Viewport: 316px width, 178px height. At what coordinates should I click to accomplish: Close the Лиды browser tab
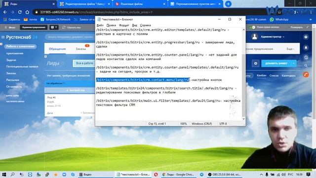[x=54, y=4]
